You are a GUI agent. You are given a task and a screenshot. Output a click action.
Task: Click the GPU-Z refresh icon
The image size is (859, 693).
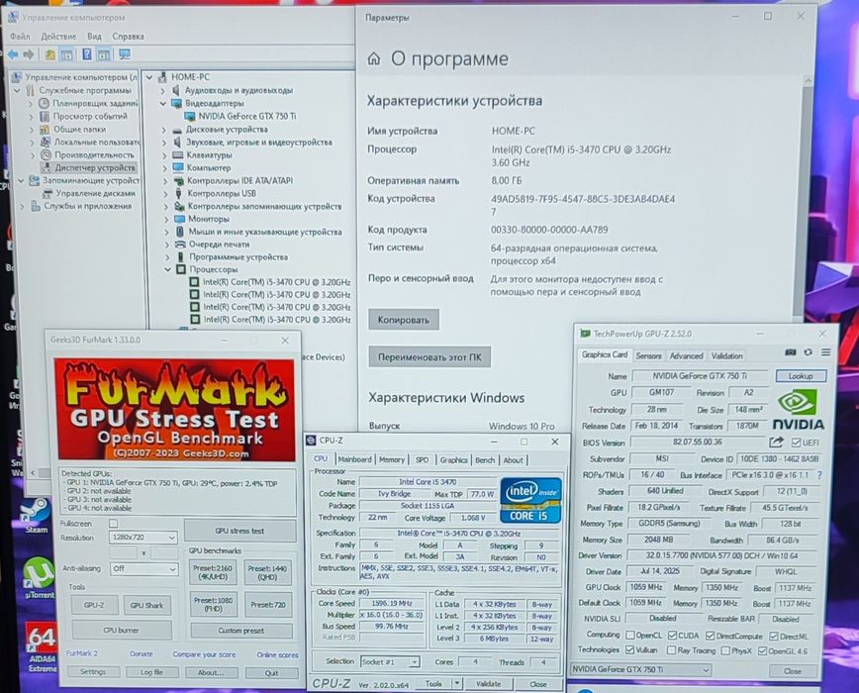pos(809,352)
